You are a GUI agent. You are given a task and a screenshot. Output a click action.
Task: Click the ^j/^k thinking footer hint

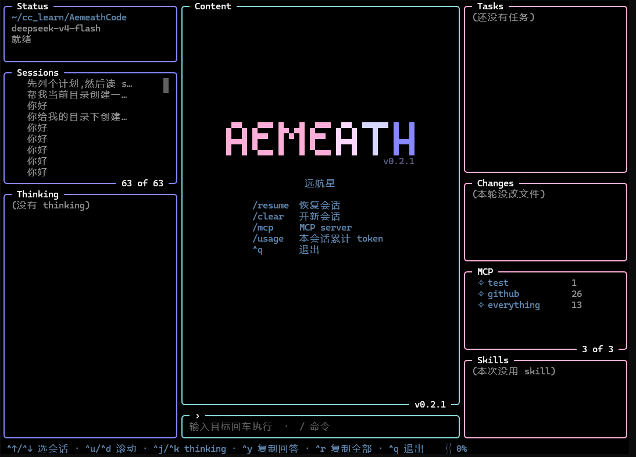190,449
